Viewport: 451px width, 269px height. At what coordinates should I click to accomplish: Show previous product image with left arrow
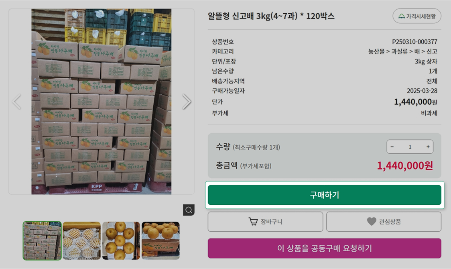click(x=17, y=102)
